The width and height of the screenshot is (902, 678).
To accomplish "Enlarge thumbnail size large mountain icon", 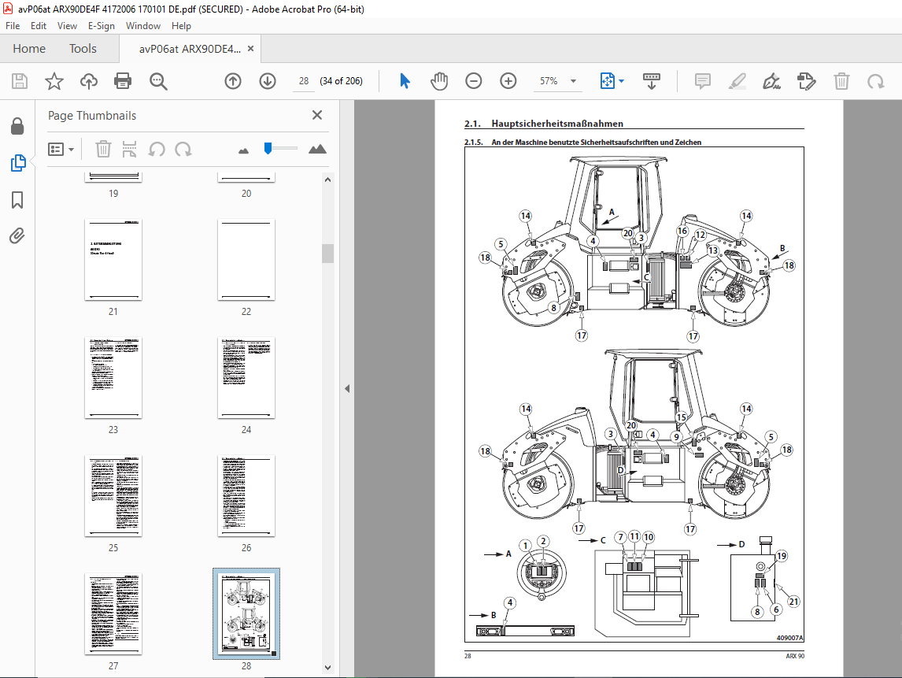I will [317, 149].
